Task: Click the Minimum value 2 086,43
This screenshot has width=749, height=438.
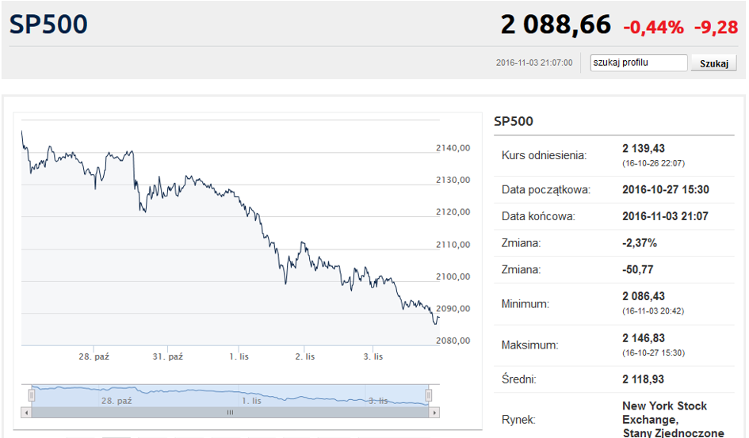Action: coord(644,296)
